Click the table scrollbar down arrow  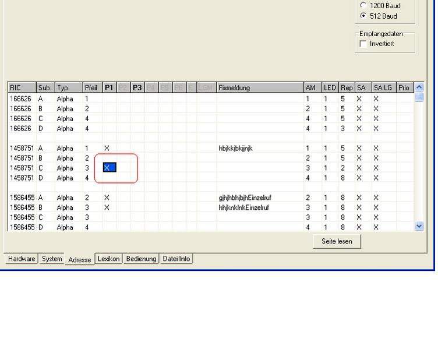click(419, 226)
